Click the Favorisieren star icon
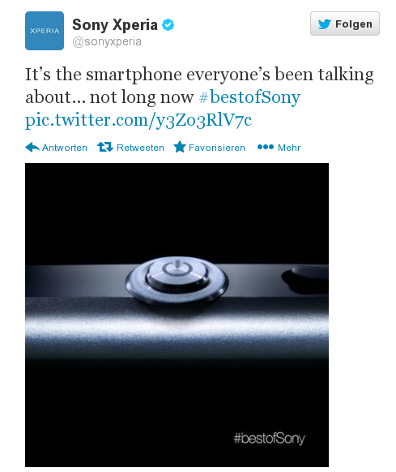 [180, 147]
